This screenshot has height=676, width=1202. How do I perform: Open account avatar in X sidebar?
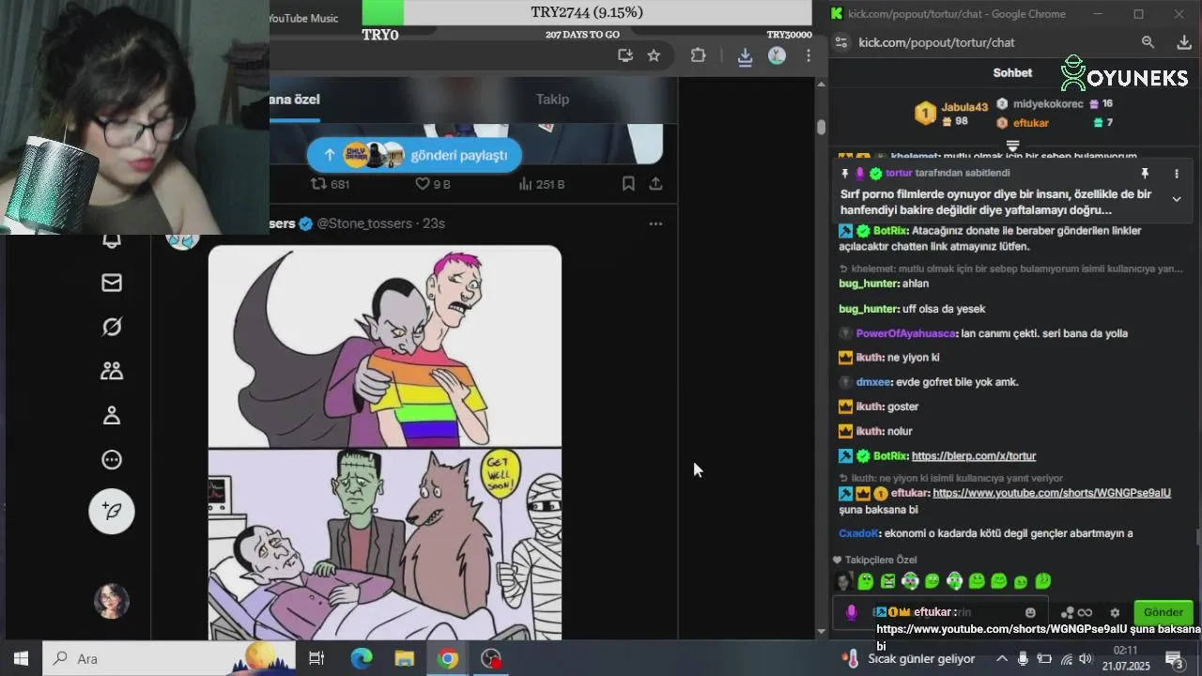[112, 601]
